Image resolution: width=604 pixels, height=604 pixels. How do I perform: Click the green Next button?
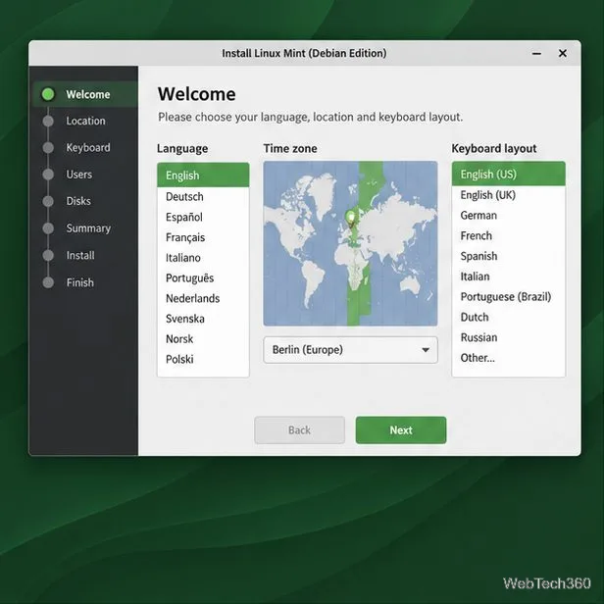pos(401,429)
